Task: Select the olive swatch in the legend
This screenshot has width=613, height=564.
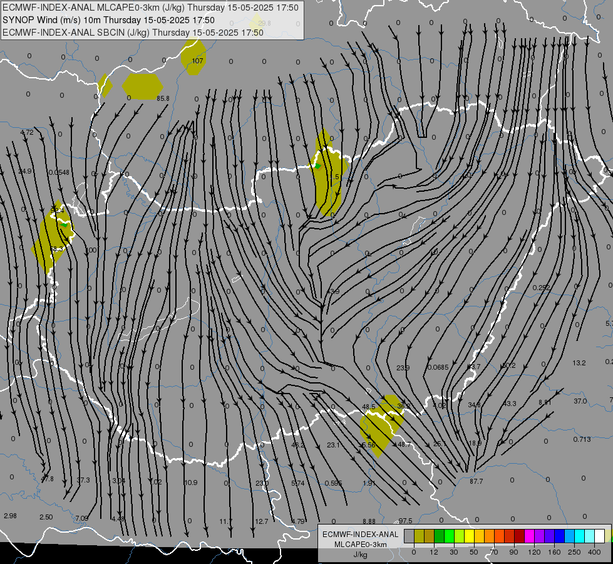Action: click(x=419, y=536)
